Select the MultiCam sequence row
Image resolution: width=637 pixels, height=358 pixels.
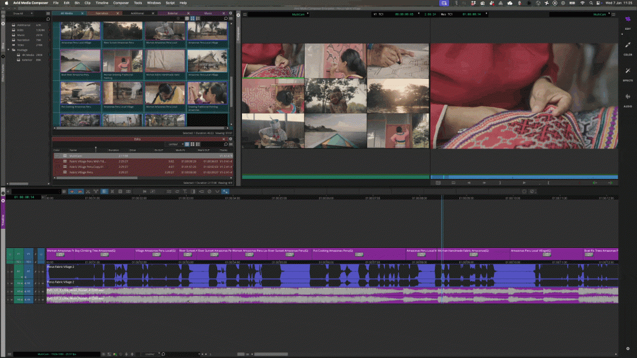143,156
